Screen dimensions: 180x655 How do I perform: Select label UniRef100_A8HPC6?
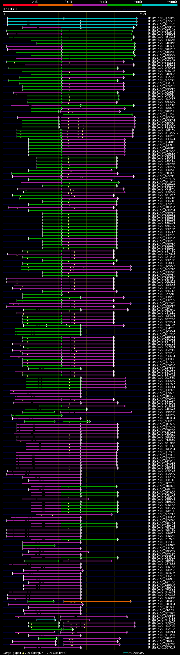[x=161, y=412]
